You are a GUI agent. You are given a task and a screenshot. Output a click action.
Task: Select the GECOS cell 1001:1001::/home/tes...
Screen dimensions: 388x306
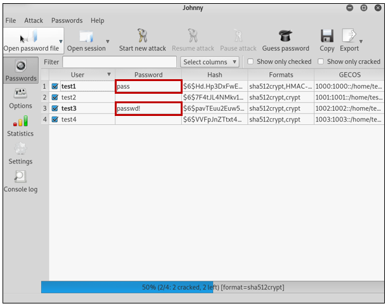349,97
